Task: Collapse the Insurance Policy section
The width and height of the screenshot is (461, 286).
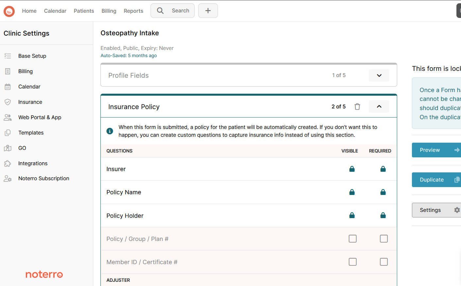Action: click(x=379, y=106)
